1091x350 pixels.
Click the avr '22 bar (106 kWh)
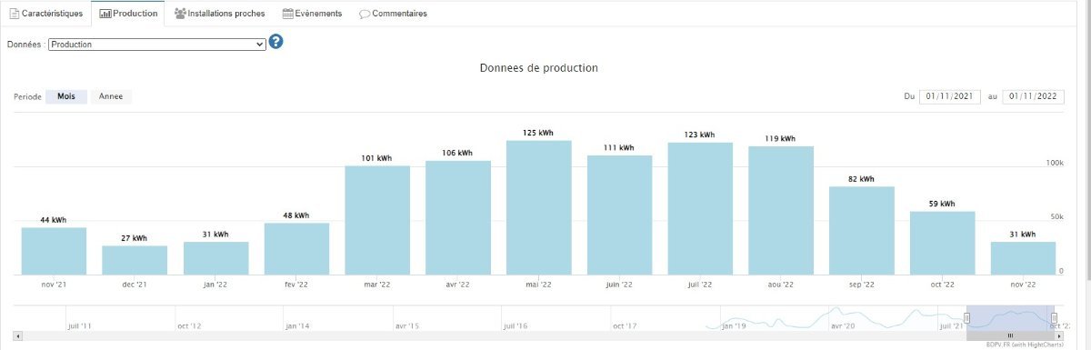point(458,217)
